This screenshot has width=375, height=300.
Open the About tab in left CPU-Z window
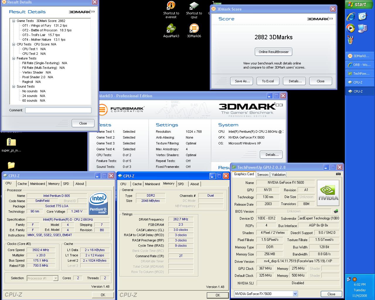coord(80,184)
